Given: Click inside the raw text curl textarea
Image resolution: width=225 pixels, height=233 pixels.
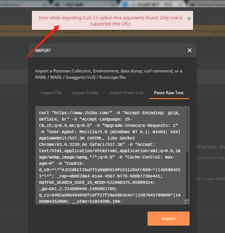Looking at the screenshot, I should pos(111,155).
